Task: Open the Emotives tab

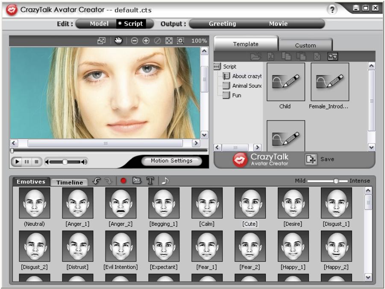Action: point(31,182)
